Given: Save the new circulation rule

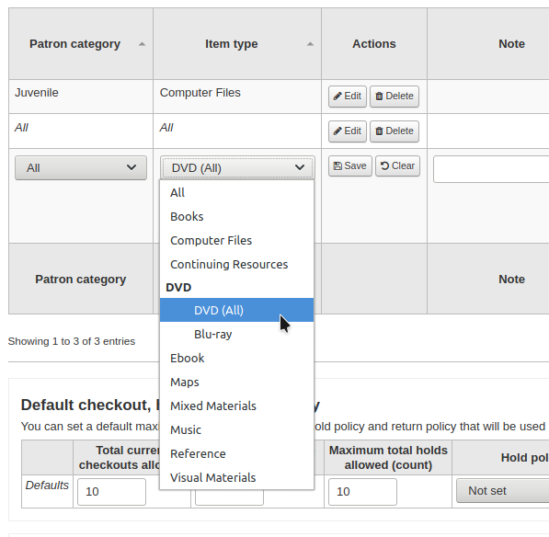Looking at the screenshot, I should tap(350, 166).
